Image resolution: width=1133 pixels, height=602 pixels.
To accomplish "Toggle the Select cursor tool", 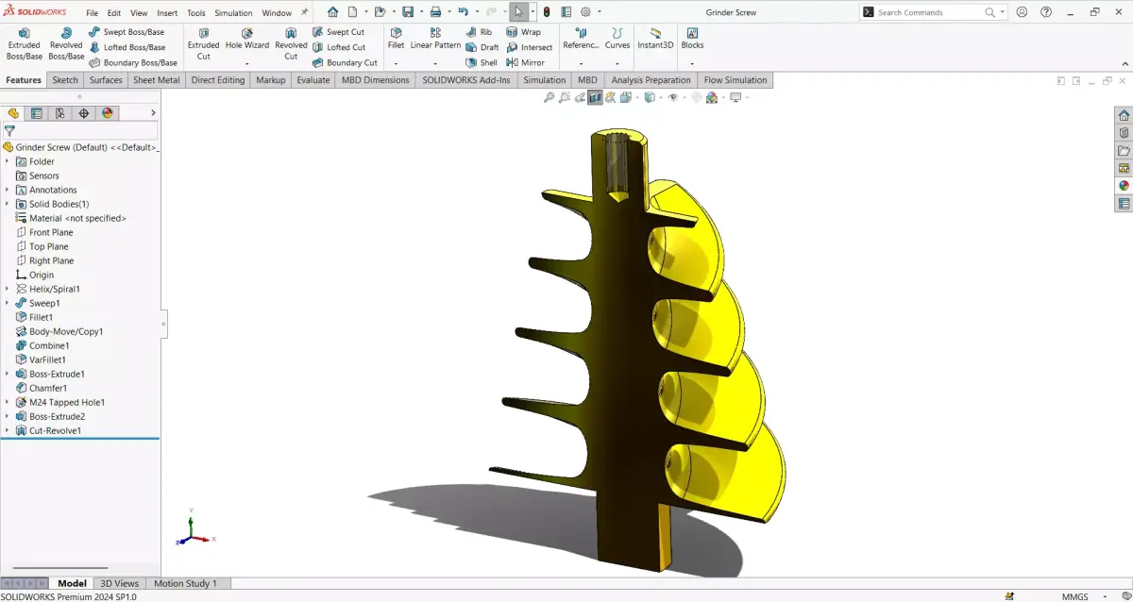I will (518, 12).
